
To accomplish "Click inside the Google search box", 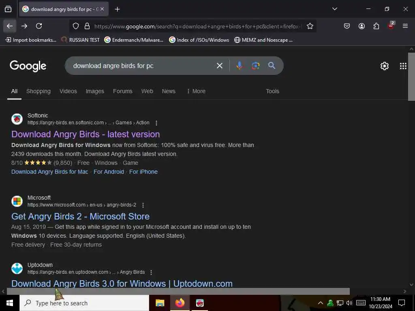I will (143, 66).
